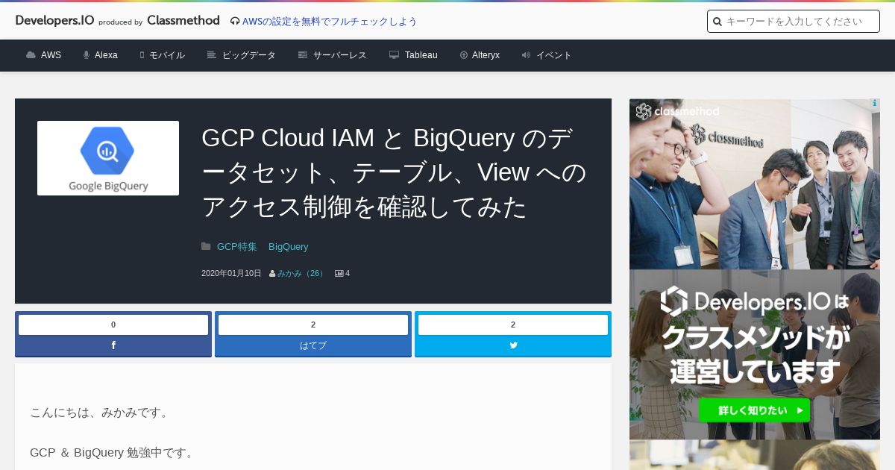This screenshot has height=470, width=895.
Task: Open author みかみ（26） profile link
Action: (x=302, y=273)
